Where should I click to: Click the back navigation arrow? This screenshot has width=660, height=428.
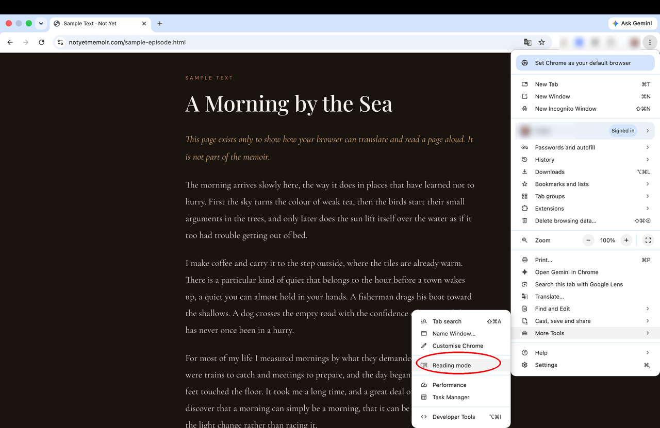tap(10, 42)
